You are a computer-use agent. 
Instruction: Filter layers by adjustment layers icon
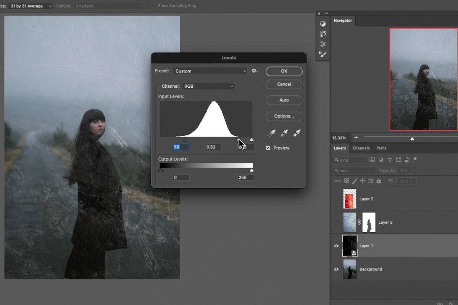click(x=381, y=160)
